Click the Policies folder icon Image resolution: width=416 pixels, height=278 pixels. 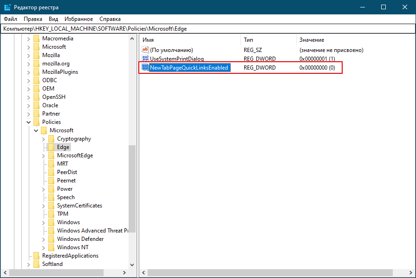click(x=36, y=122)
